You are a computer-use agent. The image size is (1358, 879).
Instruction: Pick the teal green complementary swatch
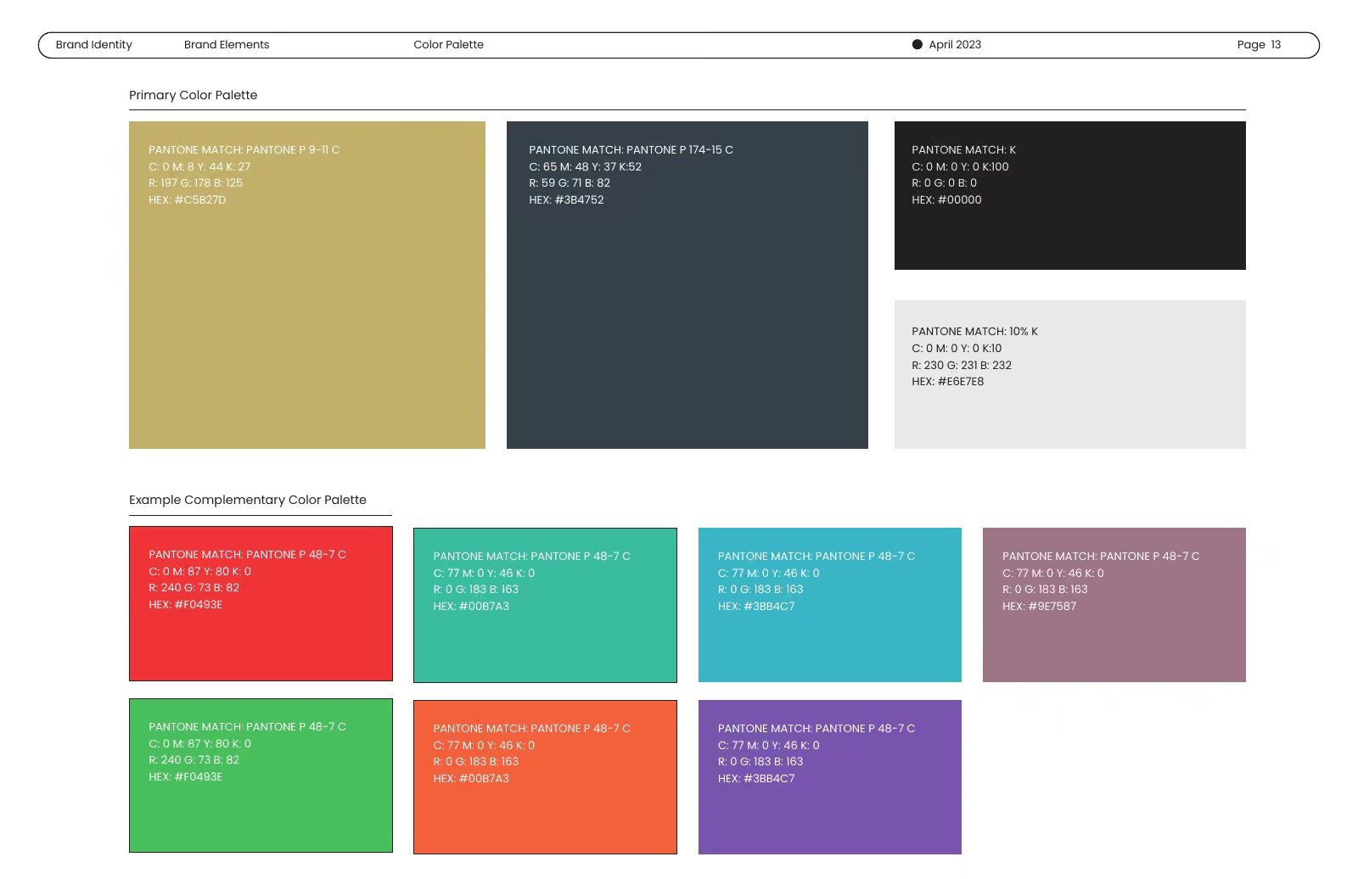[545, 605]
